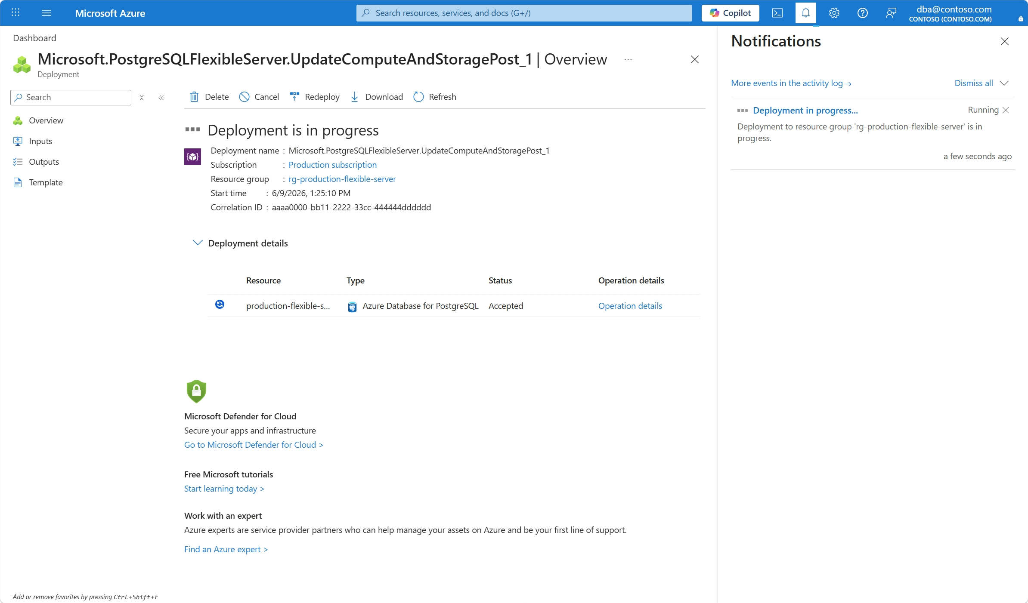Click the in-progress sync icon in resource row

(x=220, y=305)
